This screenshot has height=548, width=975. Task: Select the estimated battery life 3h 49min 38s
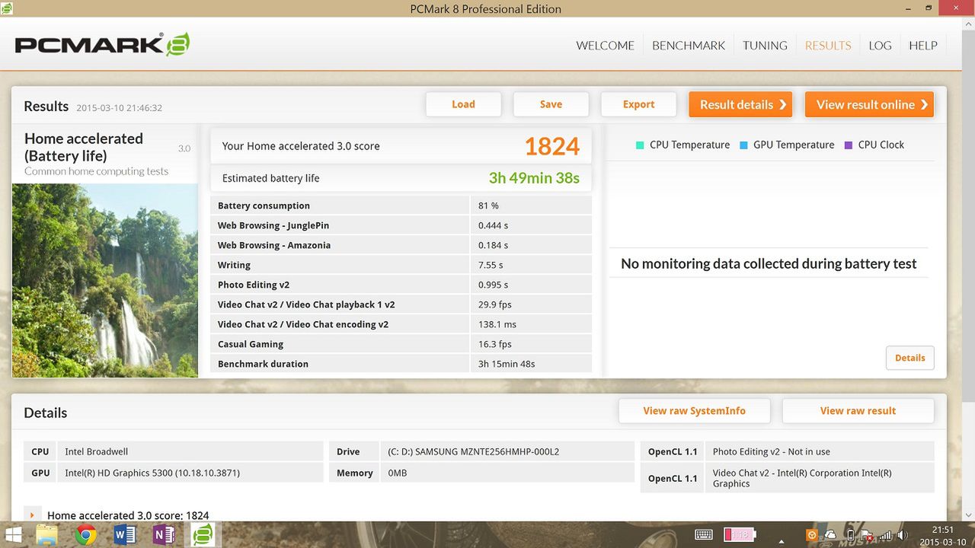click(x=534, y=178)
